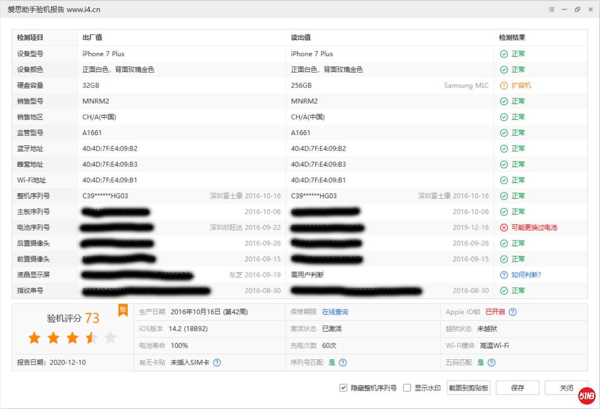This screenshot has height=409, width=600.
Task: Click the 检测结果 column header
Action: (512, 37)
